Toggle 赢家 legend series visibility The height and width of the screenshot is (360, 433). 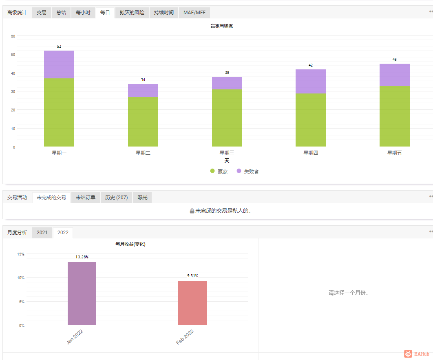point(219,171)
